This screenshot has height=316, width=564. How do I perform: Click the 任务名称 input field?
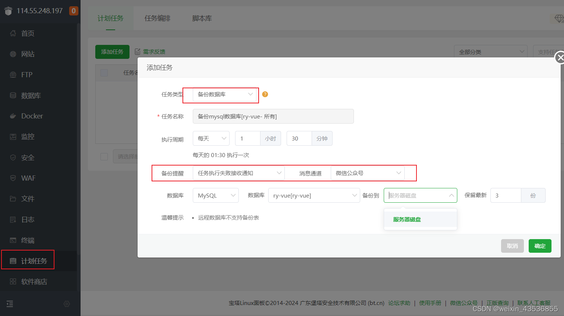(x=273, y=116)
